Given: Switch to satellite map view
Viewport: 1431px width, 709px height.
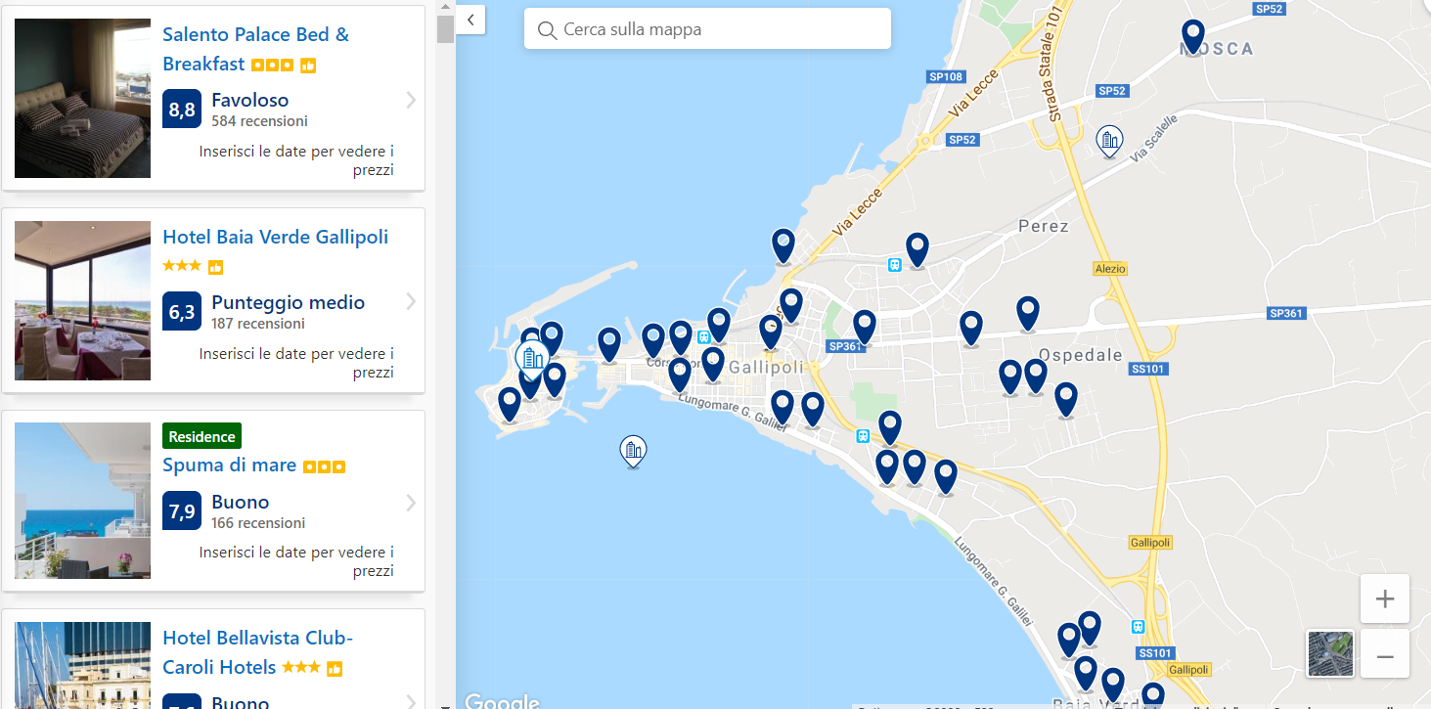Looking at the screenshot, I should point(1330,653).
